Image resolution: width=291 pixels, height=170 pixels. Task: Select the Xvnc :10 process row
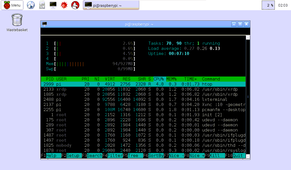click(x=143, y=105)
